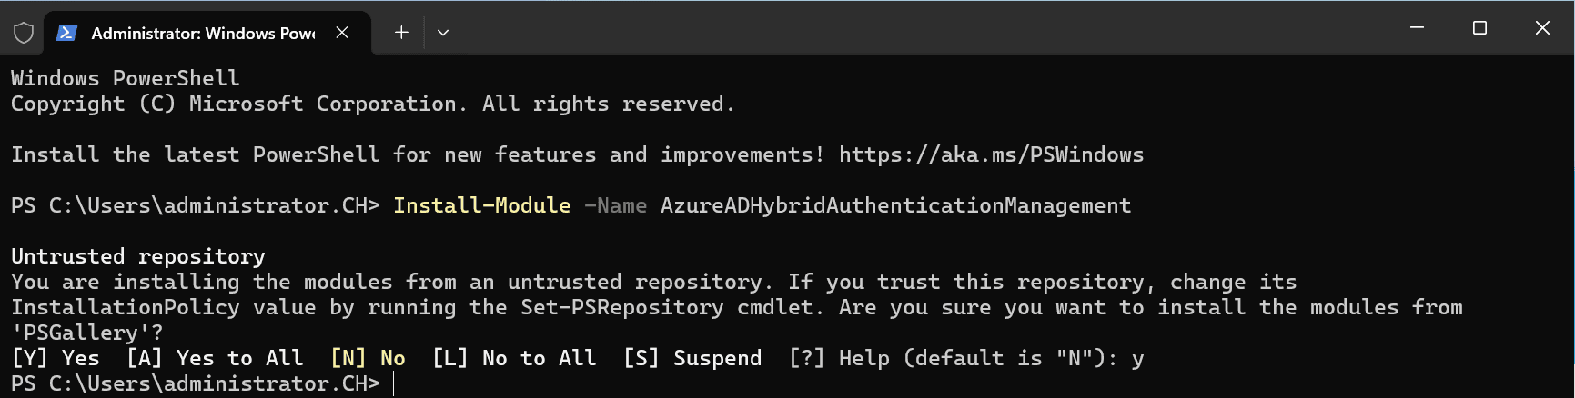Click the highlighted [N] No option
This screenshot has width=1575, height=398.
pyautogui.click(x=368, y=358)
